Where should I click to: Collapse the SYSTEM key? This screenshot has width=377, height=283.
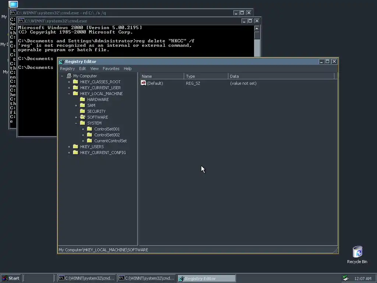[x=76, y=123]
